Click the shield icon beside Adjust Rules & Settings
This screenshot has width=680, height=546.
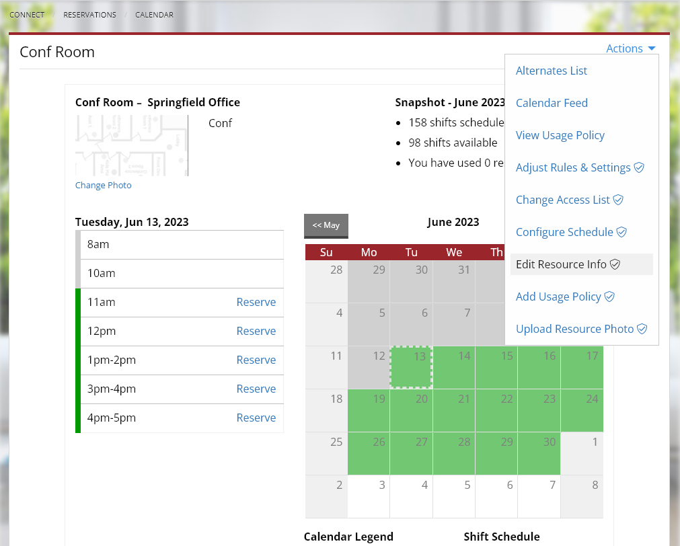[640, 167]
